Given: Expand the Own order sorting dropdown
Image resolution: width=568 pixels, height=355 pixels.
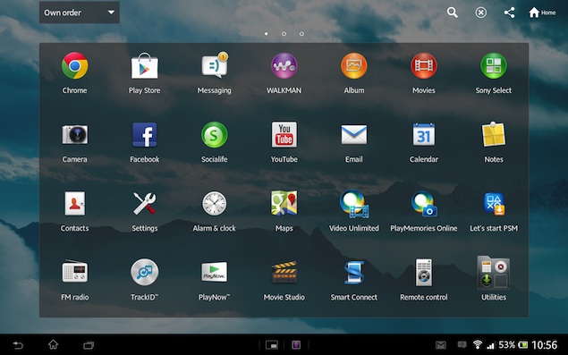Looking at the screenshot, I should [x=80, y=13].
